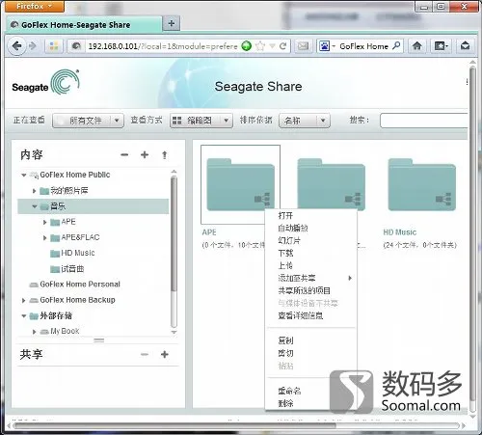Click the 共享 panel minus icon
The height and width of the screenshot is (435, 482).
click(145, 354)
